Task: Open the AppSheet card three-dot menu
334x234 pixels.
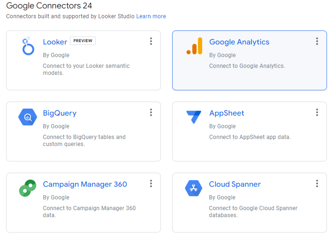Action: 317,112
